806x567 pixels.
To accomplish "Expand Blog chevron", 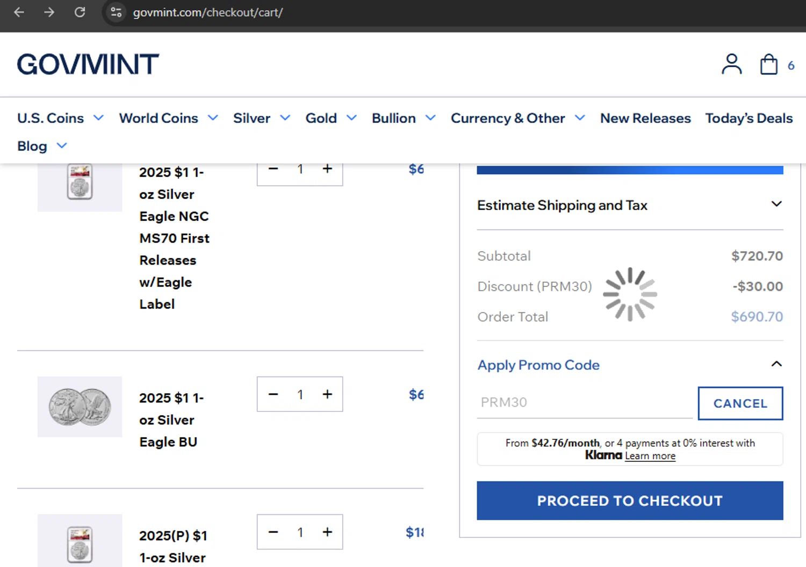I will pyautogui.click(x=62, y=145).
